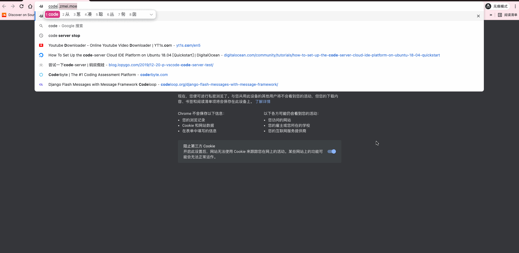Image resolution: width=519 pixels, height=253 pixels.
Task: Select IME candidate 8 囱
Action: click(133, 14)
